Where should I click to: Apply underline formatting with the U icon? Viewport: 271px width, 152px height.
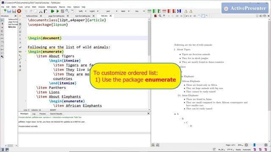[x=20, y=32]
